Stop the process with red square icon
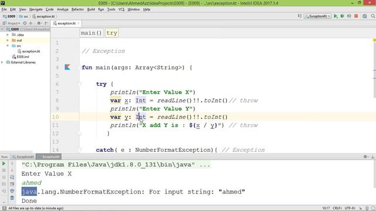Screen dimensions: 376x211 point(356,16)
